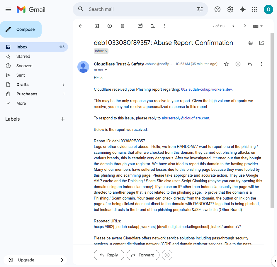Add emoji reaction in message header

tap(238, 64)
